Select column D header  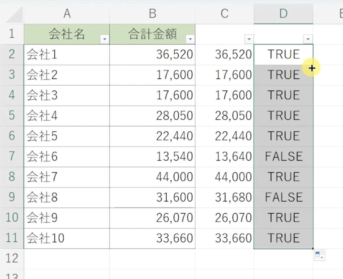283,14
